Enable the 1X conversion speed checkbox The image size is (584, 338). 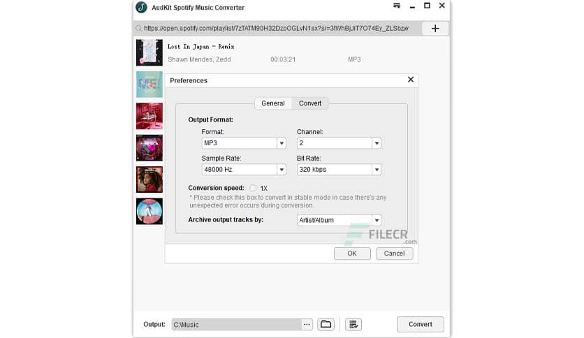[x=254, y=188]
